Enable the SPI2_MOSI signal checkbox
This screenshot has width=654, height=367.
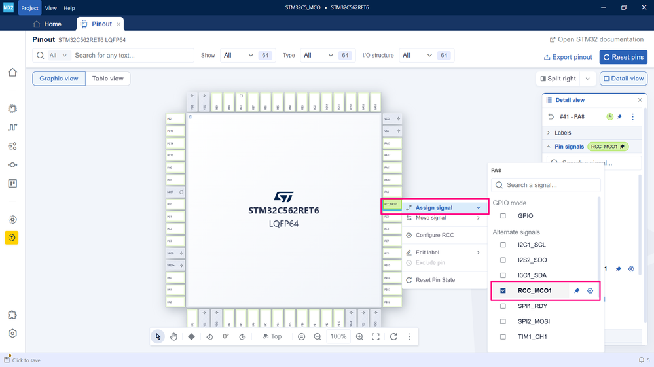point(503,322)
